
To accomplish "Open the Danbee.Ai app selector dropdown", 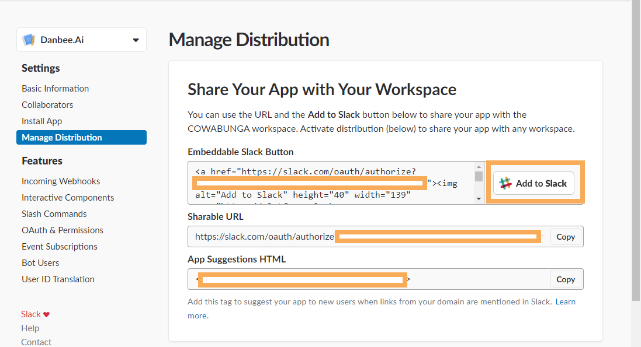I will point(81,40).
